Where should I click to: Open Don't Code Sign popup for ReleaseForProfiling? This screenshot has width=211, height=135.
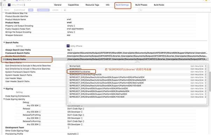tap(76, 115)
